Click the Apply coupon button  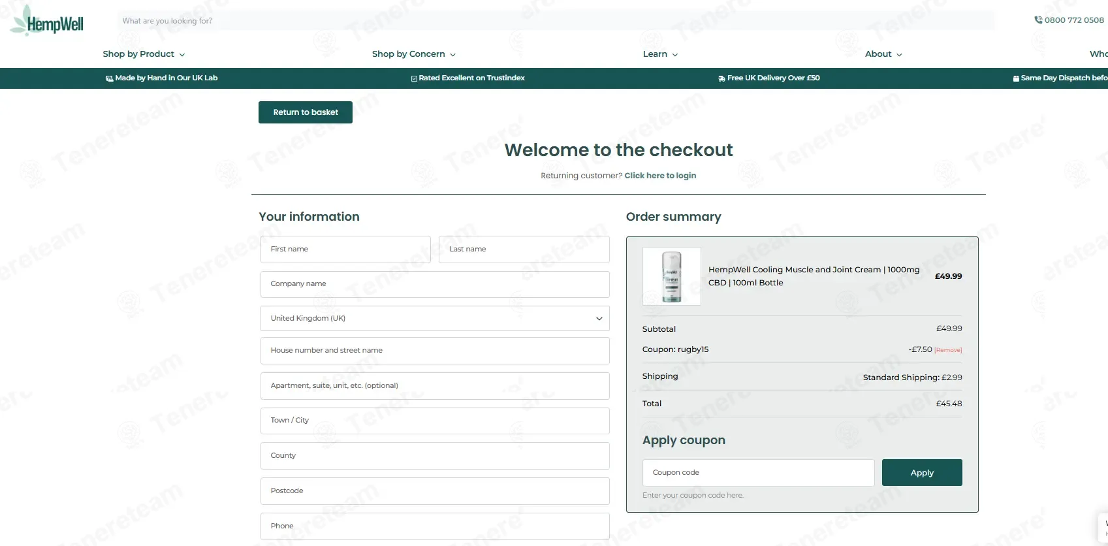922,473
